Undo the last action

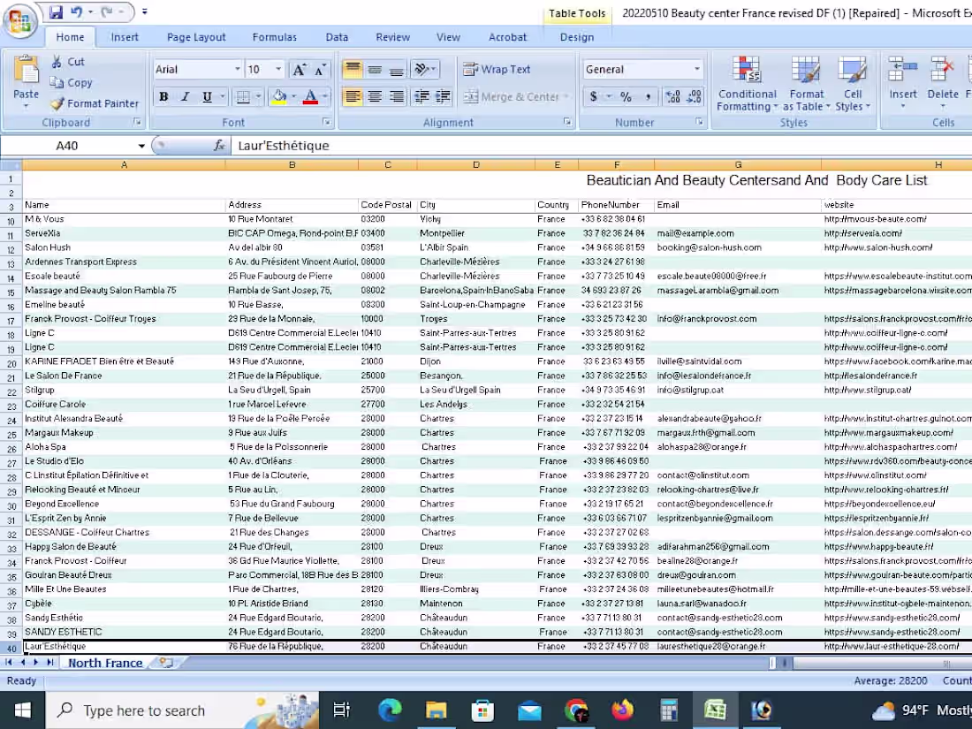pyautogui.click(x=76, y=11)
